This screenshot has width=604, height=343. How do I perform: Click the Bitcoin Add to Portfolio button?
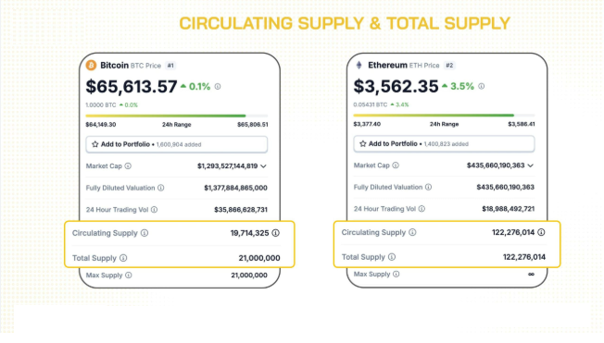click(x=176, y=144)
